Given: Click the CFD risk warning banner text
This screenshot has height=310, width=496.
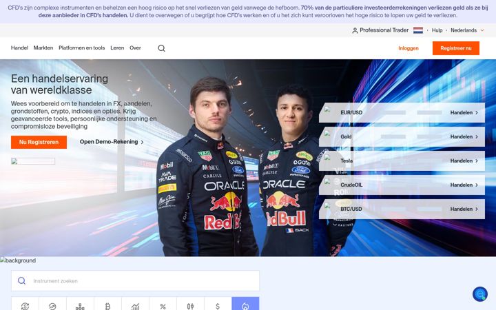Looking at the screenshot, I should (248, 12).
